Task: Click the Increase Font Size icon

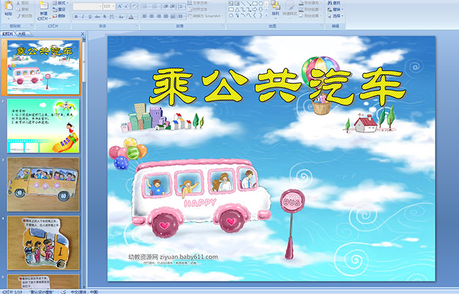Action: [x=119, y=6]
